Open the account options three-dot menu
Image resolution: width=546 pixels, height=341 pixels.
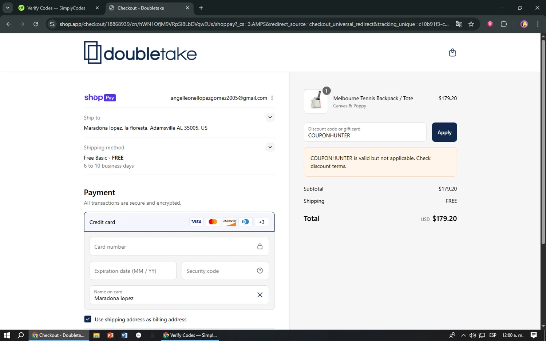coord(272,98)
